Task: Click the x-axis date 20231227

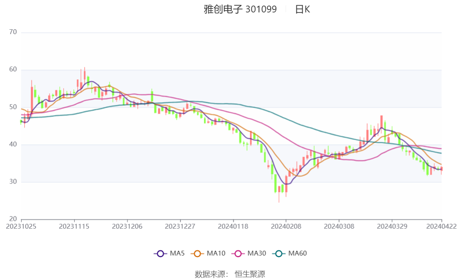Action: tap(180, 227)
